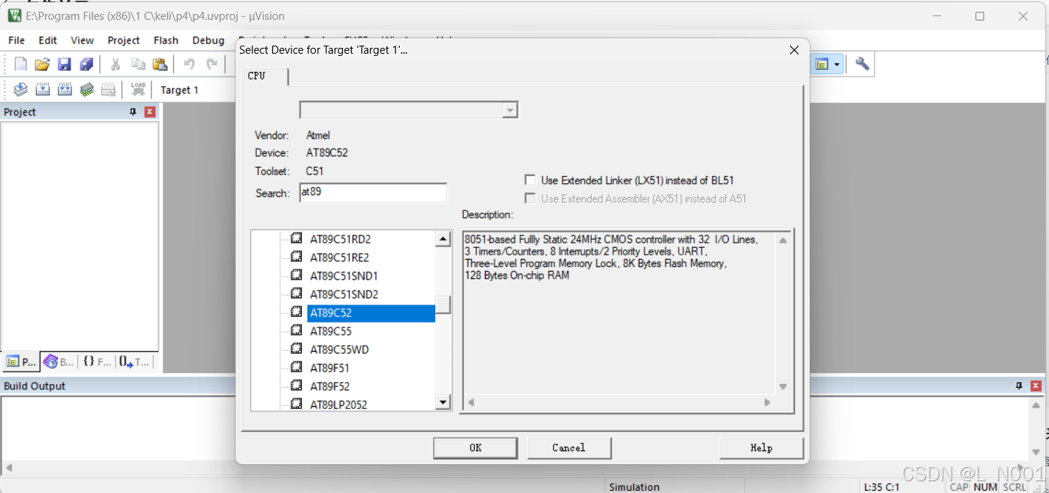This screenshot has width=1049, height=493.
Task: Select AT89LP2052 in the device list
Action: coord(338,405)
